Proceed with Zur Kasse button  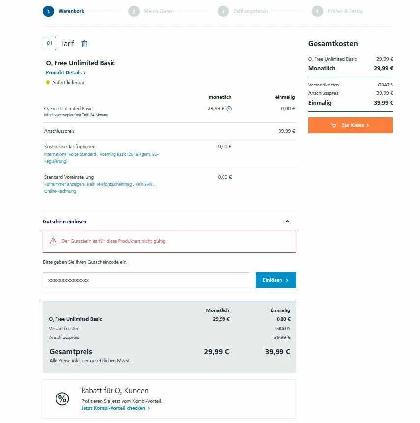(351, 125)
